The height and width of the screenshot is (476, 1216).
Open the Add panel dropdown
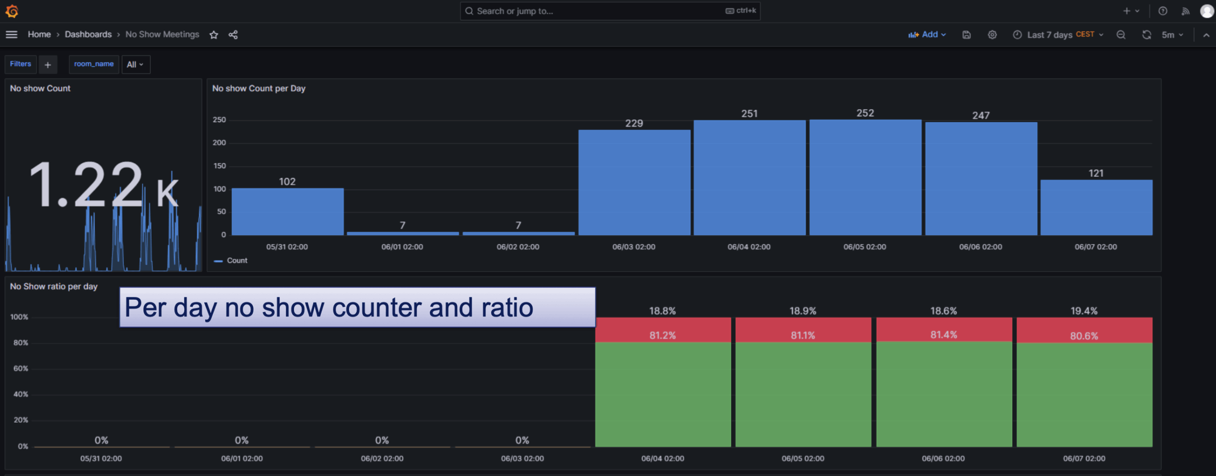pos(927,35)
